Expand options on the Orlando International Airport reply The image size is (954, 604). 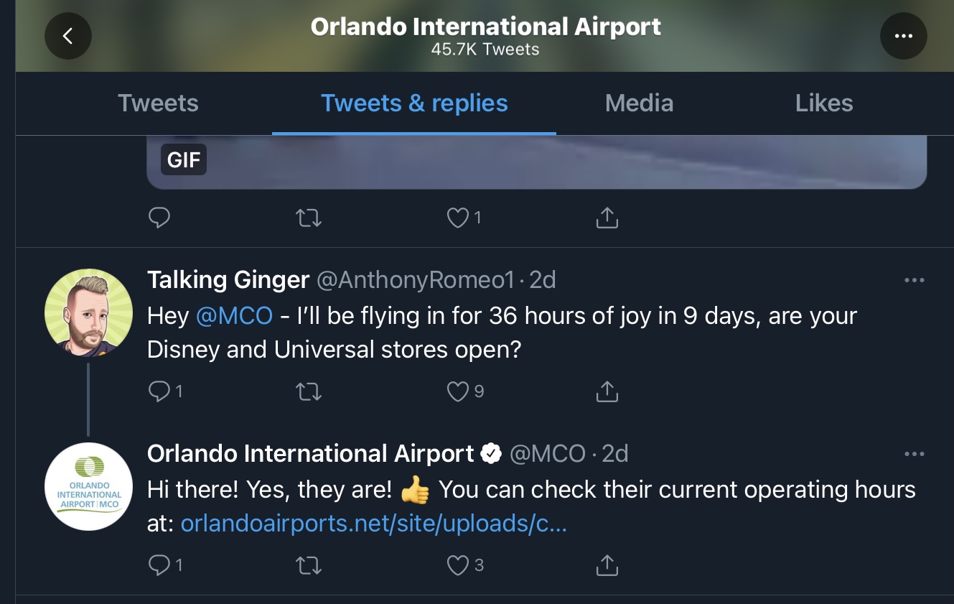pyautogui.click(x=914, y=454)
